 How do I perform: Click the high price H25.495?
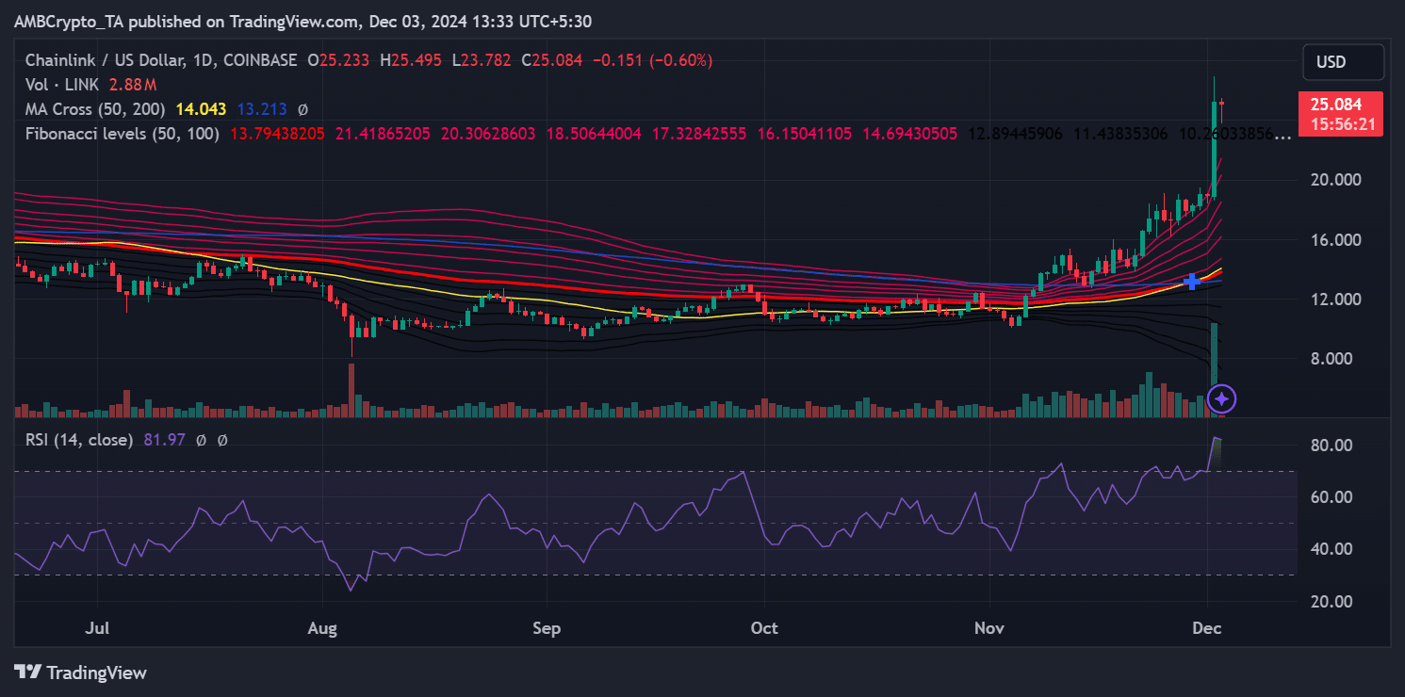(412, 60)
